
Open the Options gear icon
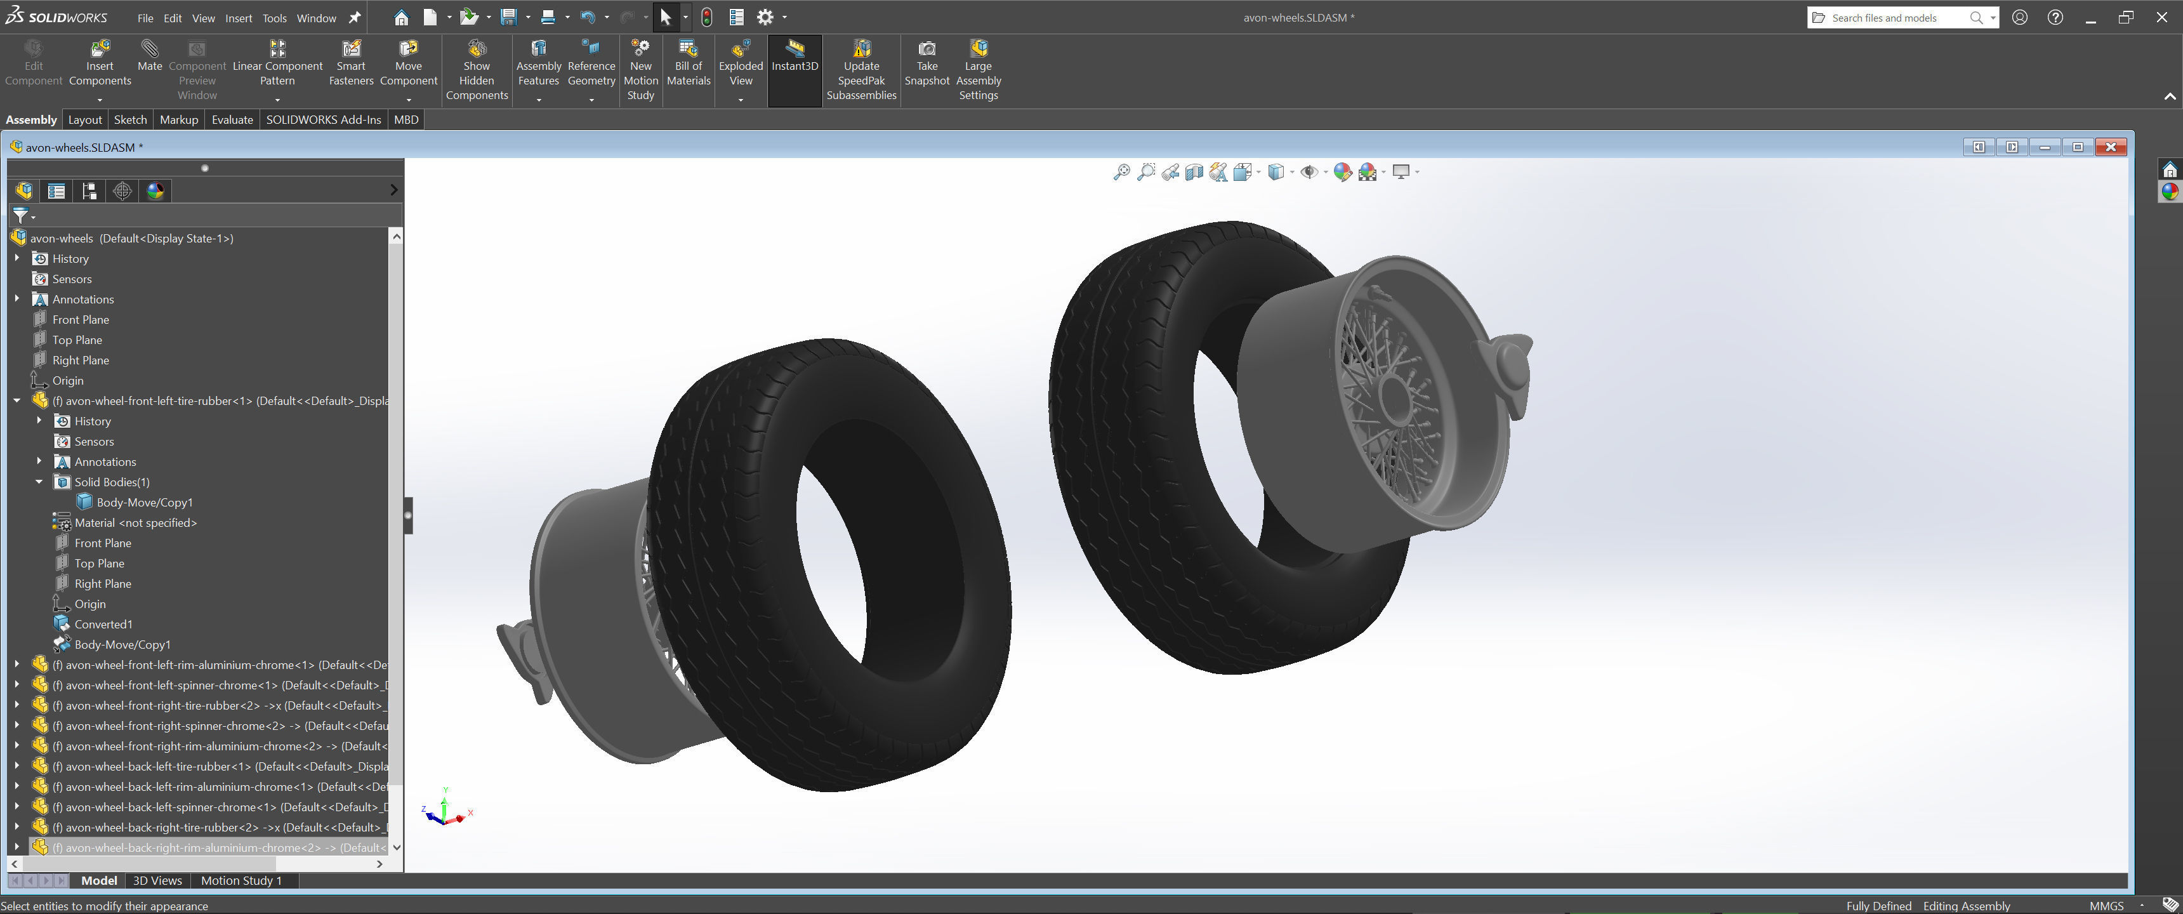765,17
